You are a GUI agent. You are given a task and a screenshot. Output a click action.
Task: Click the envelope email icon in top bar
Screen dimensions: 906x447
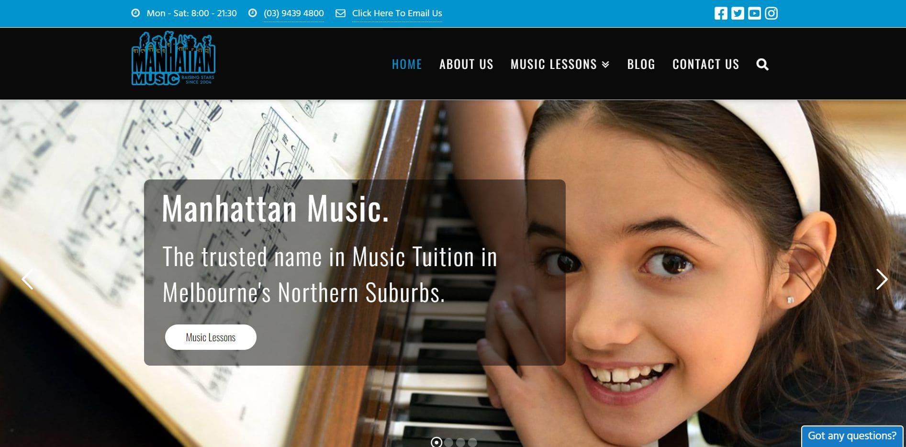tap(340, 13)
